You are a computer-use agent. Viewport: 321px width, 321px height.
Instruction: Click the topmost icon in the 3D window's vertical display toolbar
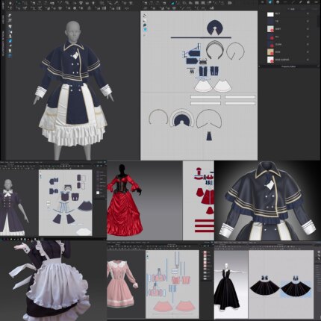click(x=10, y=16)
